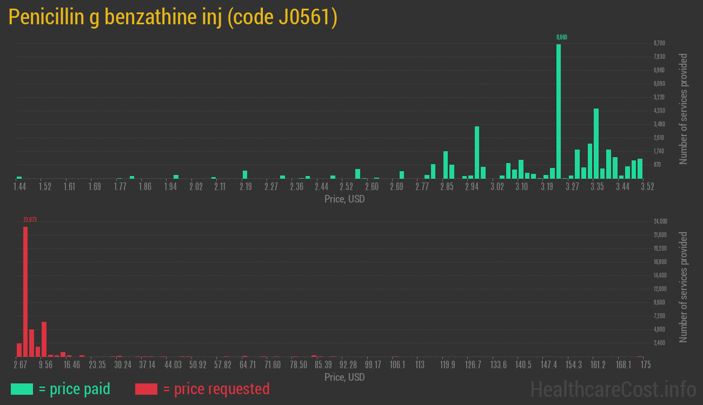
Task: Click the '= price requested' legend text
Action: (216, 389)
